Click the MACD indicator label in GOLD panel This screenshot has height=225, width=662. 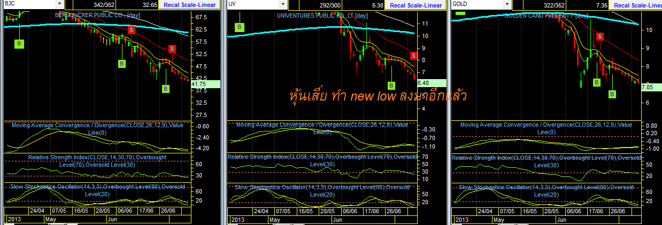click(x=546, y=128)
